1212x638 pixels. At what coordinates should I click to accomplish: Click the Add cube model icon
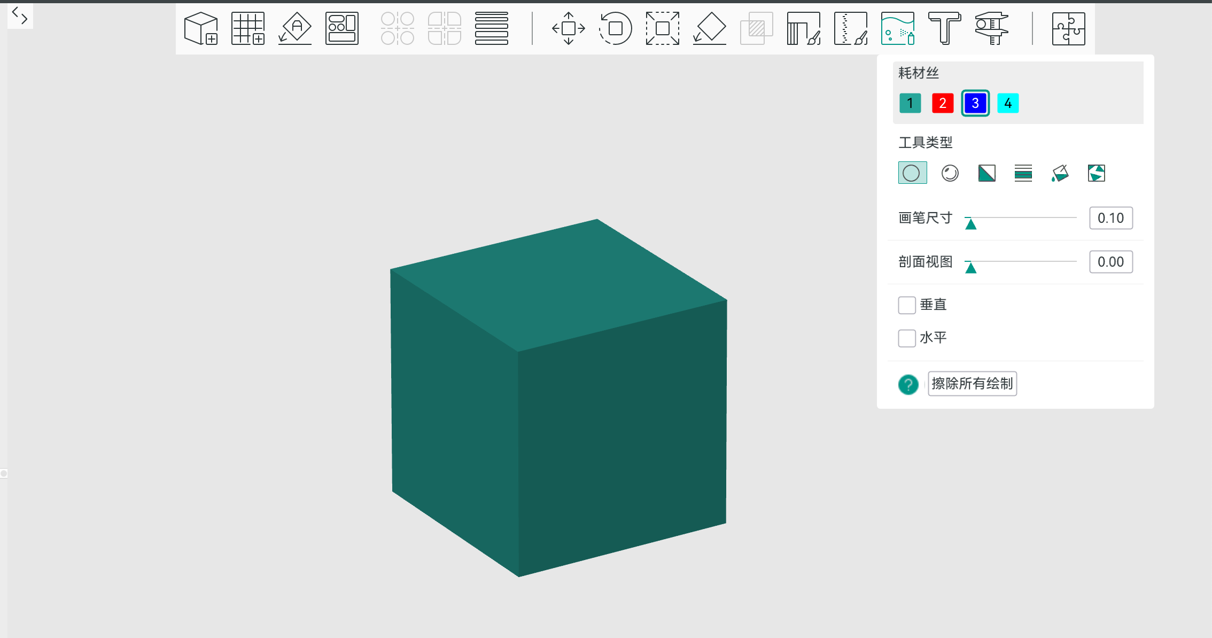pos(201,28)
